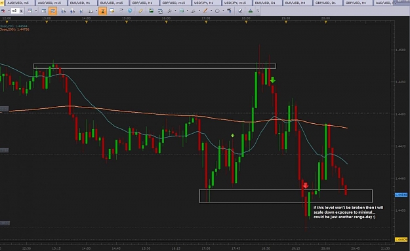Select the yellow ruler measuring tool
This screenshot has height=251, width=410.
click(140, 11)
